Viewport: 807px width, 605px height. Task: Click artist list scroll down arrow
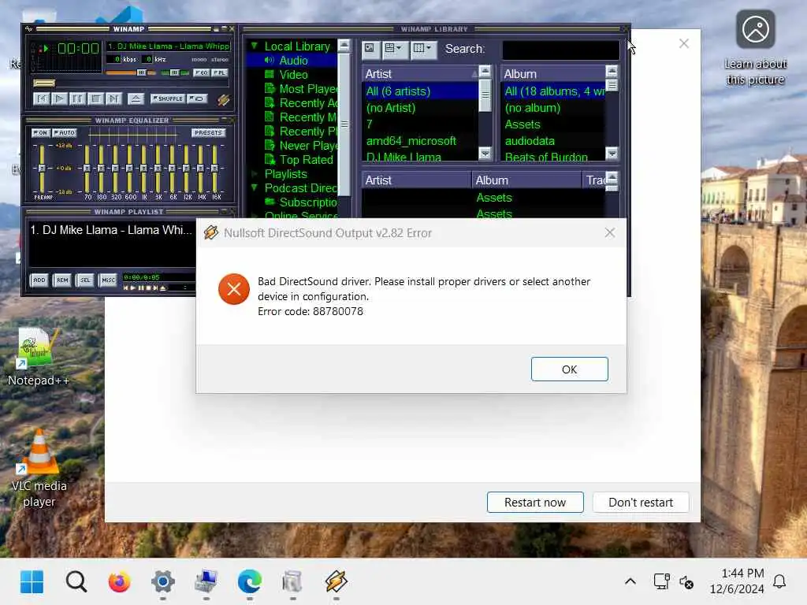point(485,154)
